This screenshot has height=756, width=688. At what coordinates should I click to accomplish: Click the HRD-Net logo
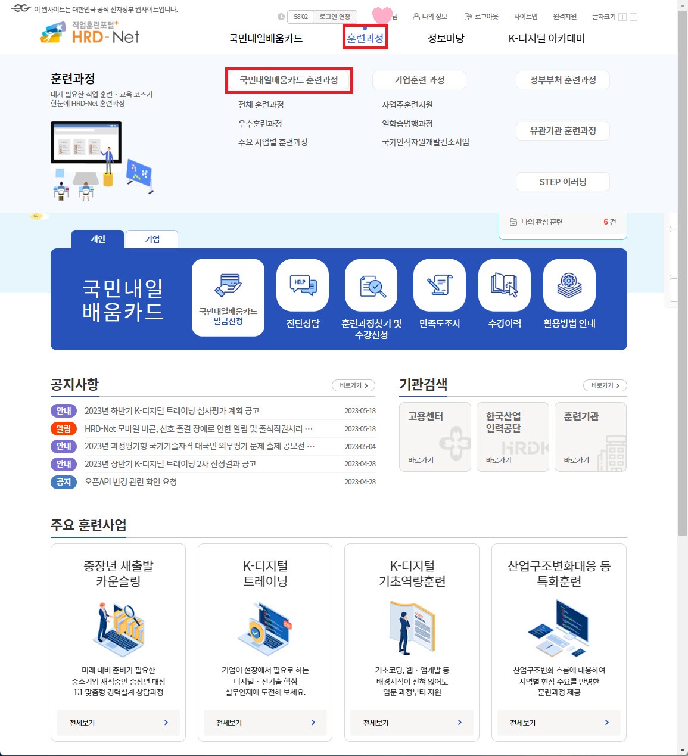[89, 33]
